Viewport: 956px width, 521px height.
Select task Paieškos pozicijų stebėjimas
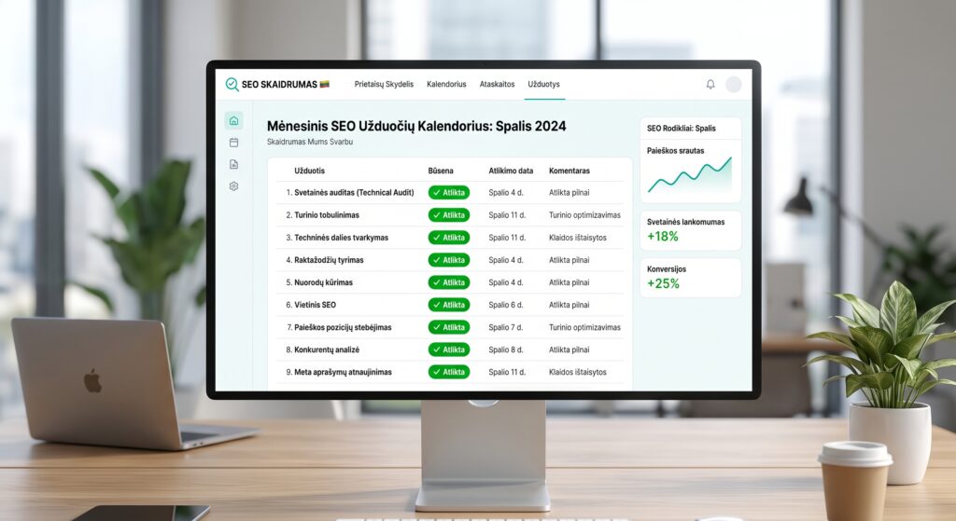coord(343,327)
